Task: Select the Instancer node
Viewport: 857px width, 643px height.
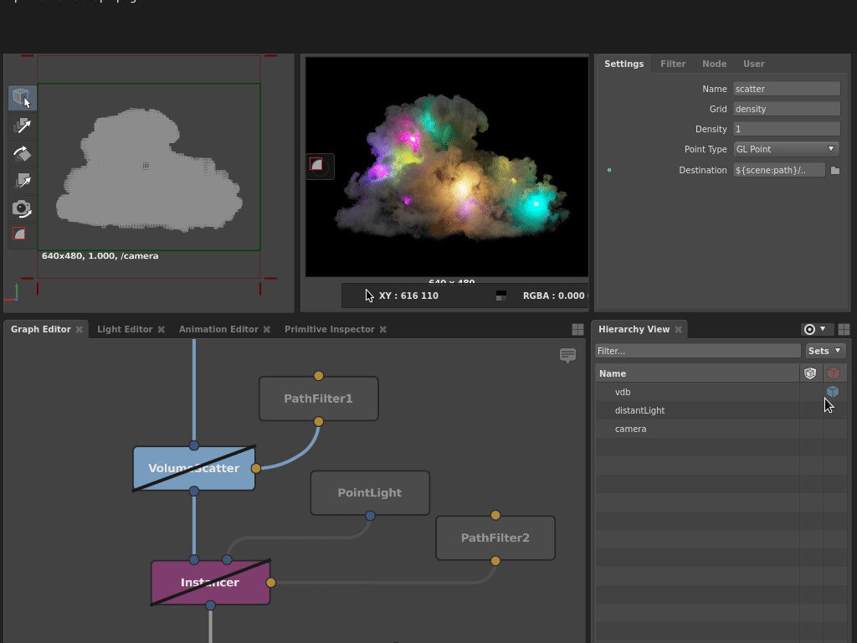Action: (x=210, y=583)
